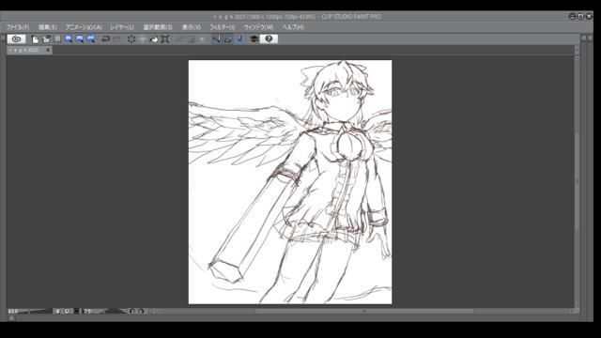Open CLIP STUDIO PAINT support hat icon
Screen dimensions: 601x338
254,39
